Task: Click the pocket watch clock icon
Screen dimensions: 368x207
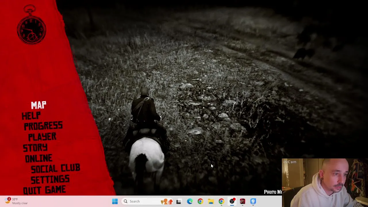Action: (x=31, y=25)
